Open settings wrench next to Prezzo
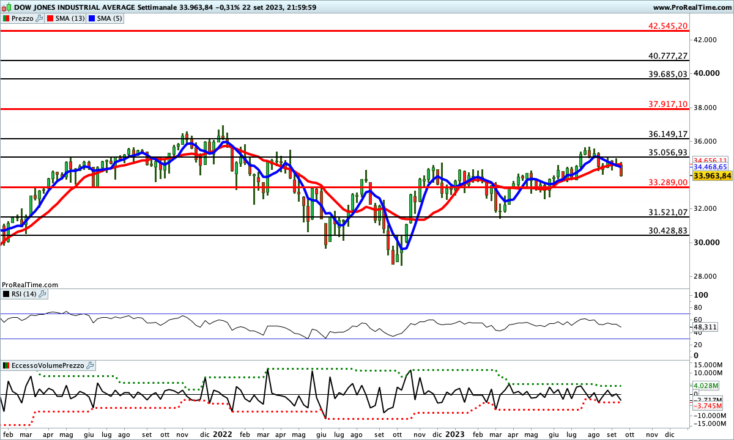The height and width of the screenshot is (440, 734). 40,18
